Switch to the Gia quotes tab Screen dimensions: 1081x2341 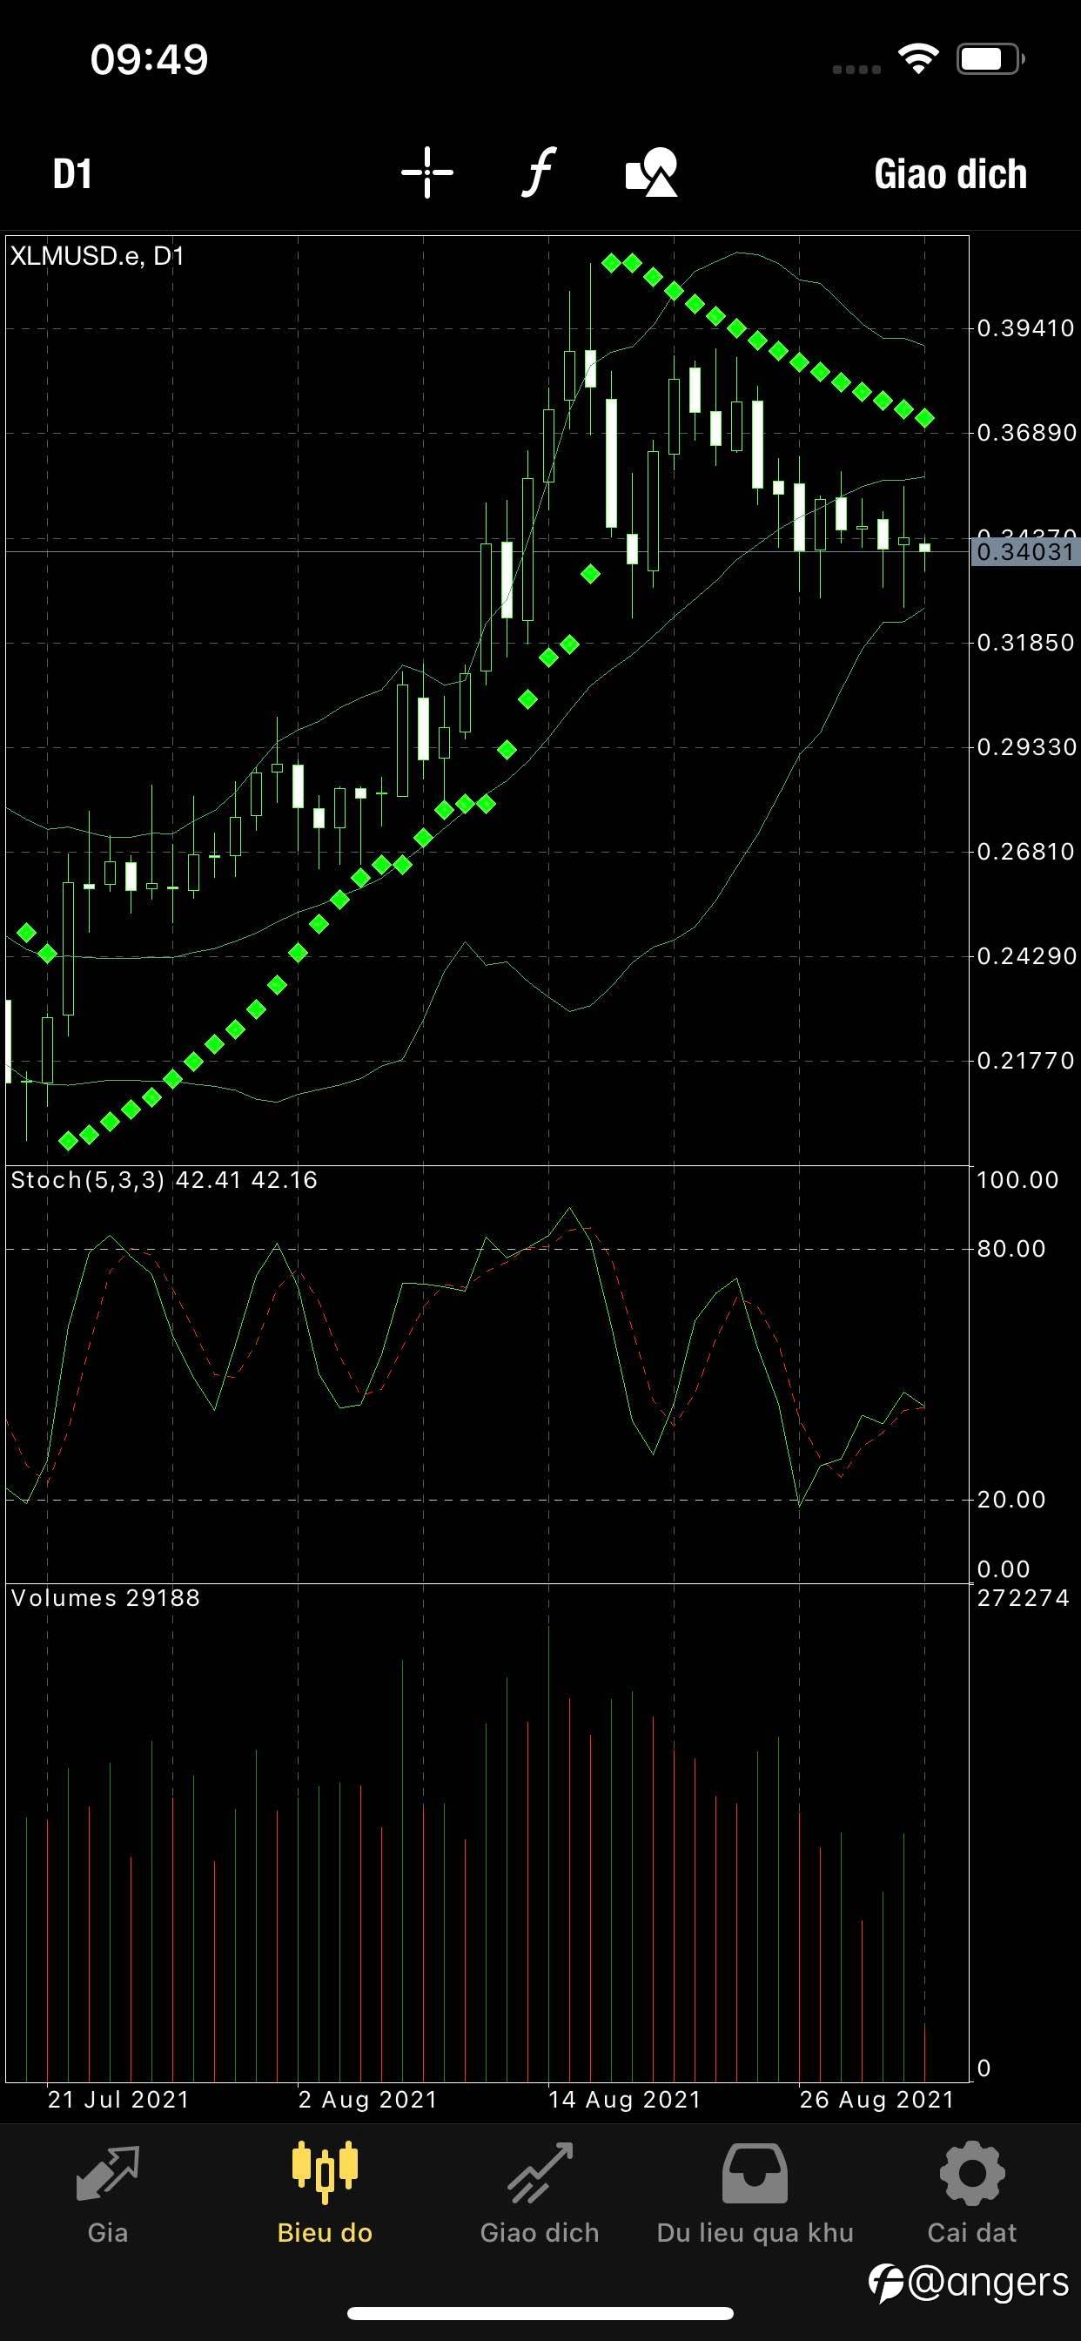point(107,2194)
